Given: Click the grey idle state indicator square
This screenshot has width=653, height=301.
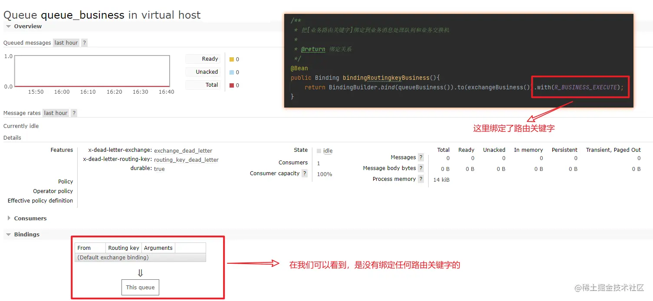Looking at the screenshot, I should click(319, 151).
